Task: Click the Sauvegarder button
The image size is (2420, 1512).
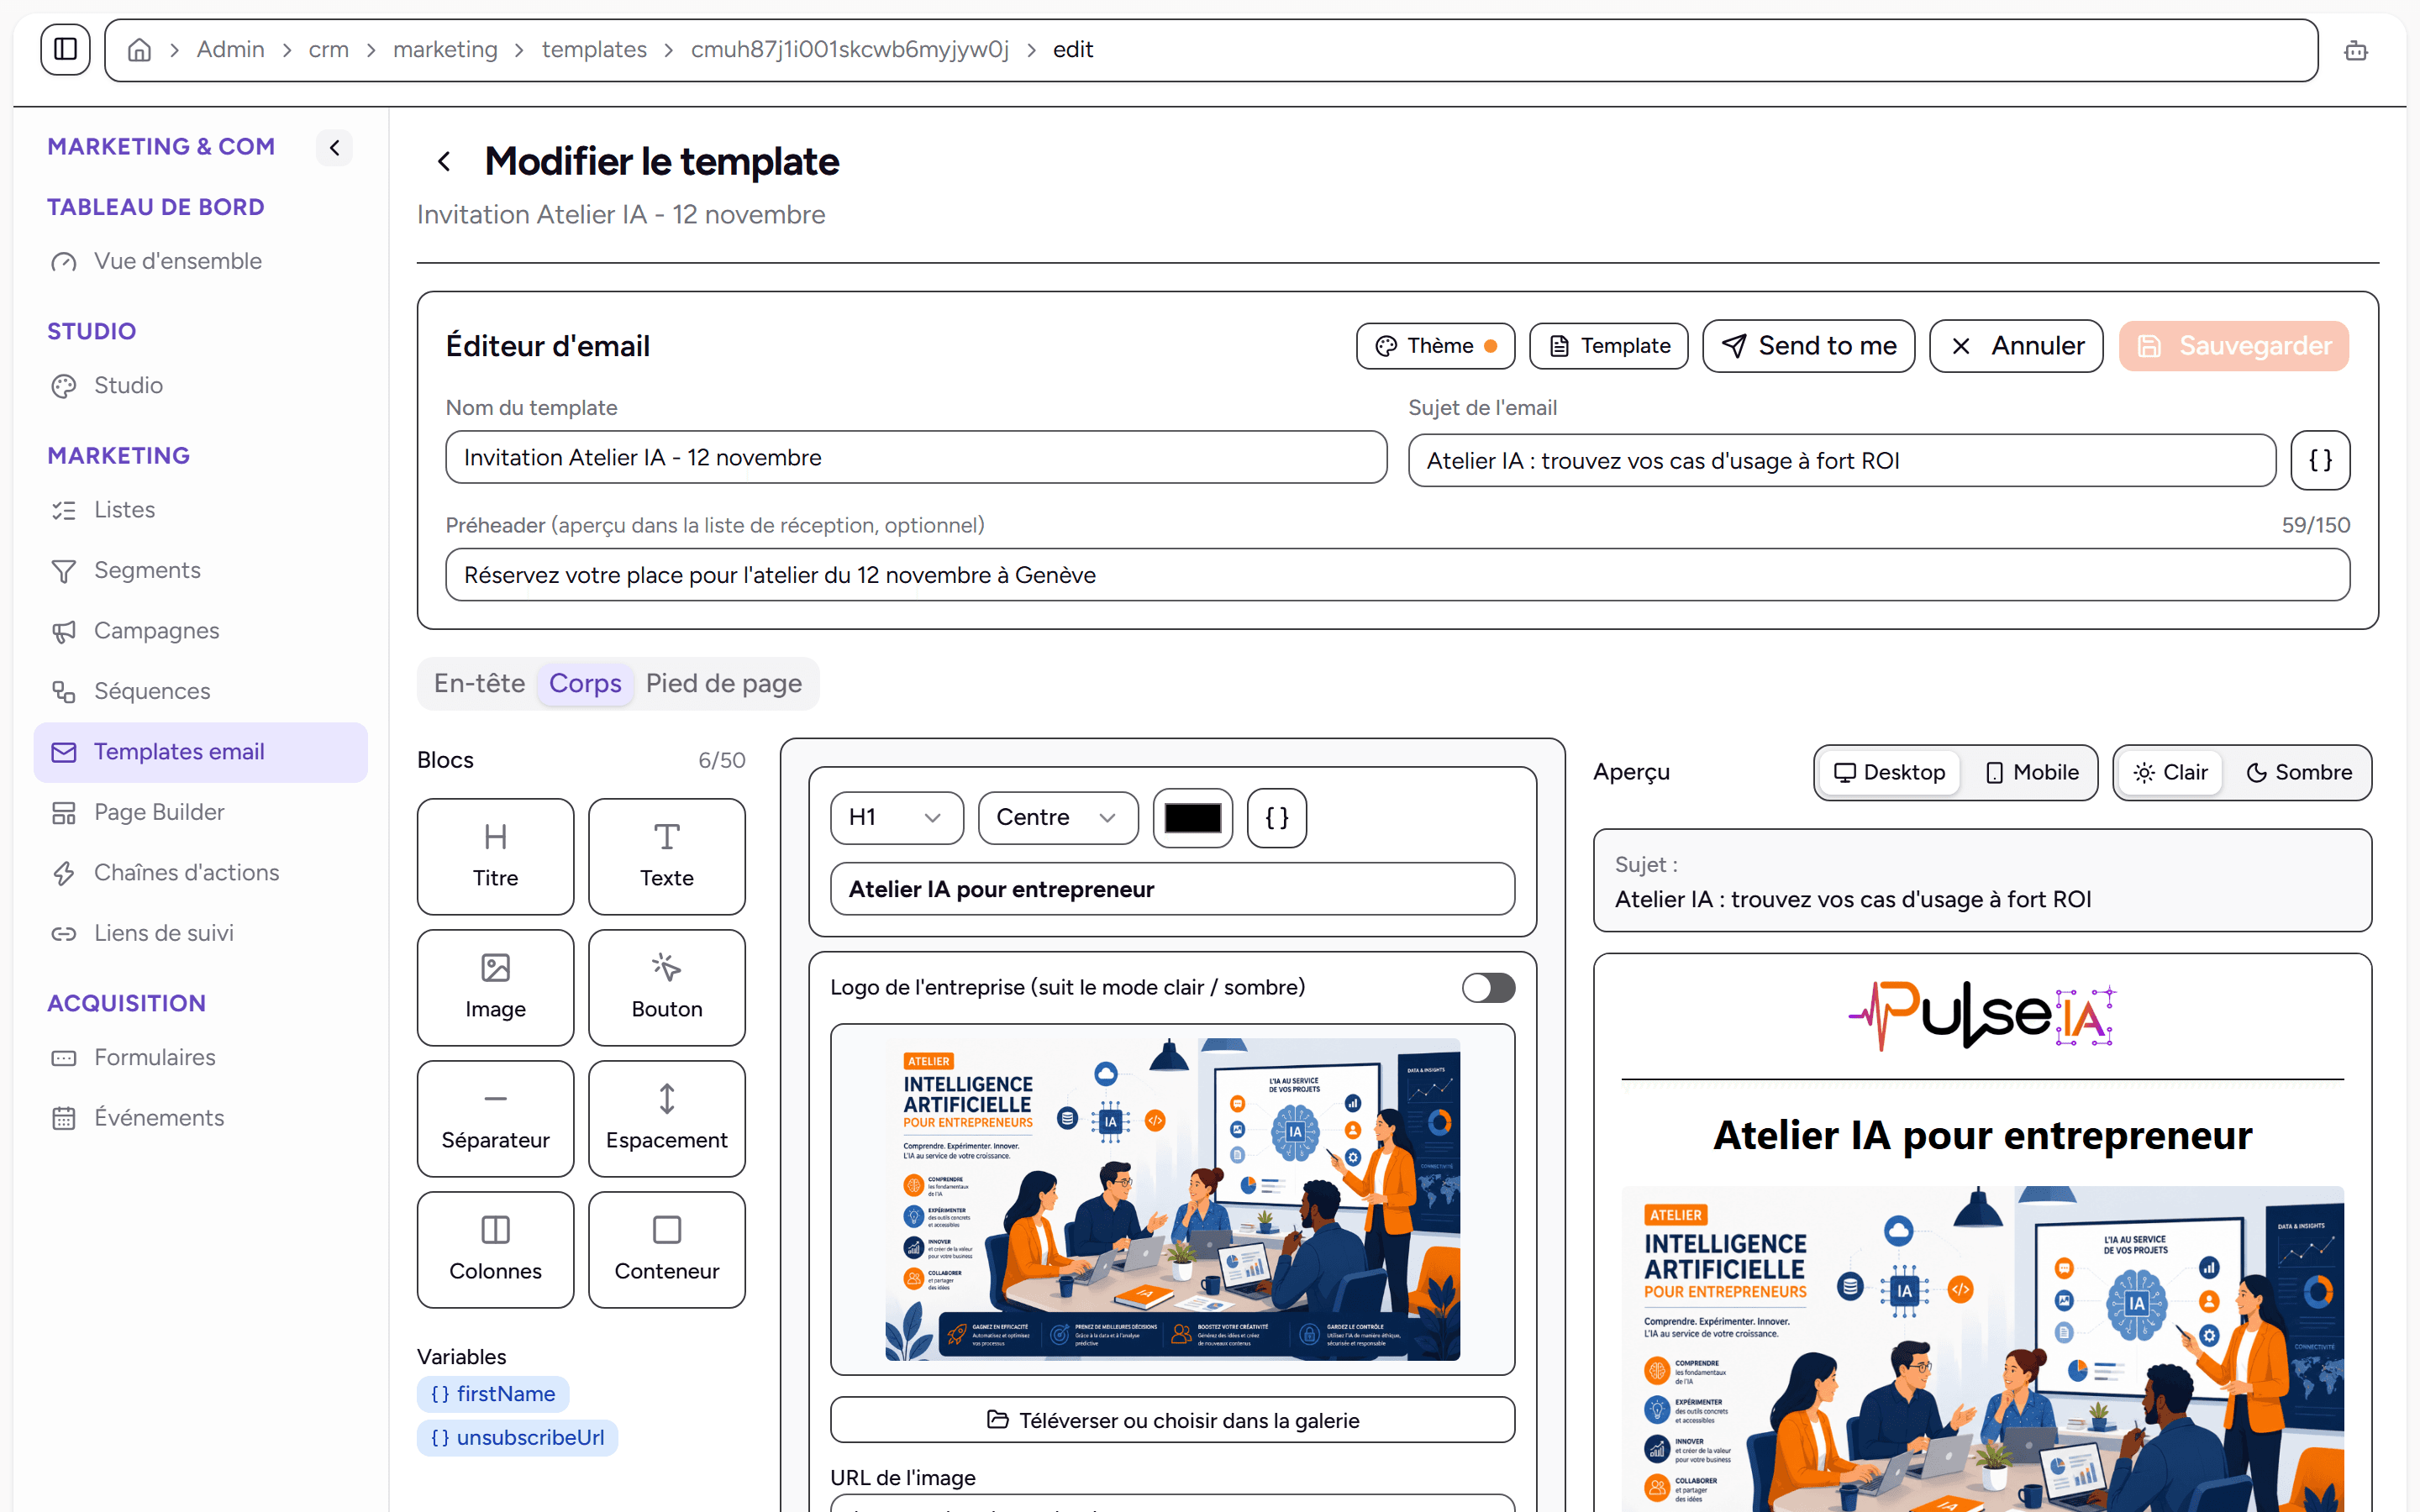Action: click(x=2233, y=346)
